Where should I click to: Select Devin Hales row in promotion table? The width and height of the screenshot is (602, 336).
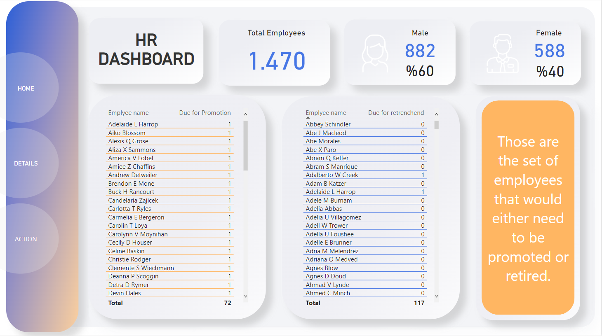pos(125,293)
